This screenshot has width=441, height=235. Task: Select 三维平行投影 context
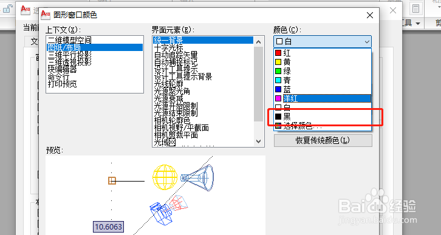pos(95,55)
